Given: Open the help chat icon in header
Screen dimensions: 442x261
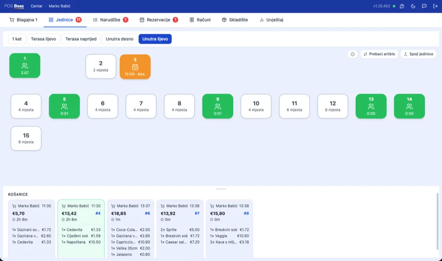Looking at the screenshot, I should [x=402, y=6].
